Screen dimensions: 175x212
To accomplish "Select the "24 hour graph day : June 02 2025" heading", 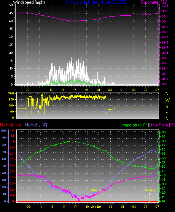I will 96,2.
